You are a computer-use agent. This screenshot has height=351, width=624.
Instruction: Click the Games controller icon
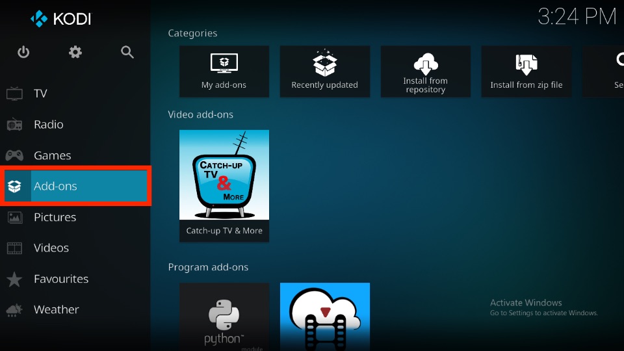pos(14,155)
